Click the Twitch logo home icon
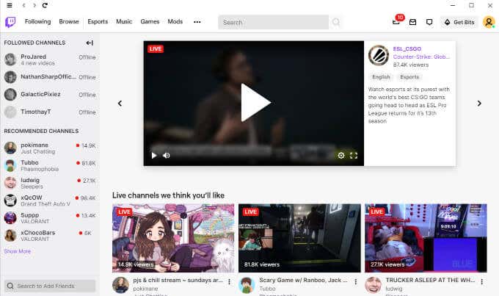 (x=11, y=22)
